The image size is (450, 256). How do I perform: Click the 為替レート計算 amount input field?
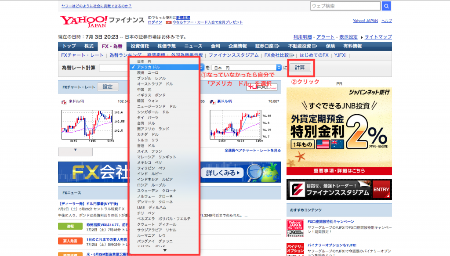click(x=114, y=68)
